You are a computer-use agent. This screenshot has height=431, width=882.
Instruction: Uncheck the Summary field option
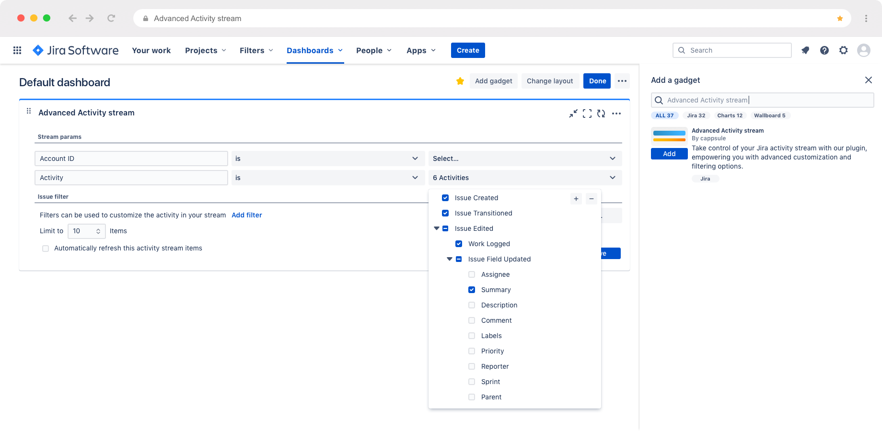tap(472, 290)
